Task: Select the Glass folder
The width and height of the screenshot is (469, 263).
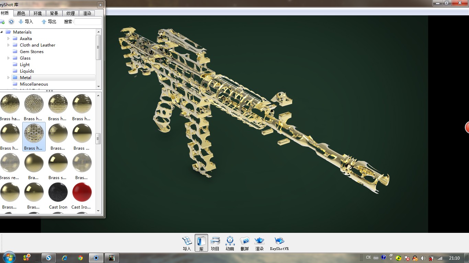Action: [25, 58]
